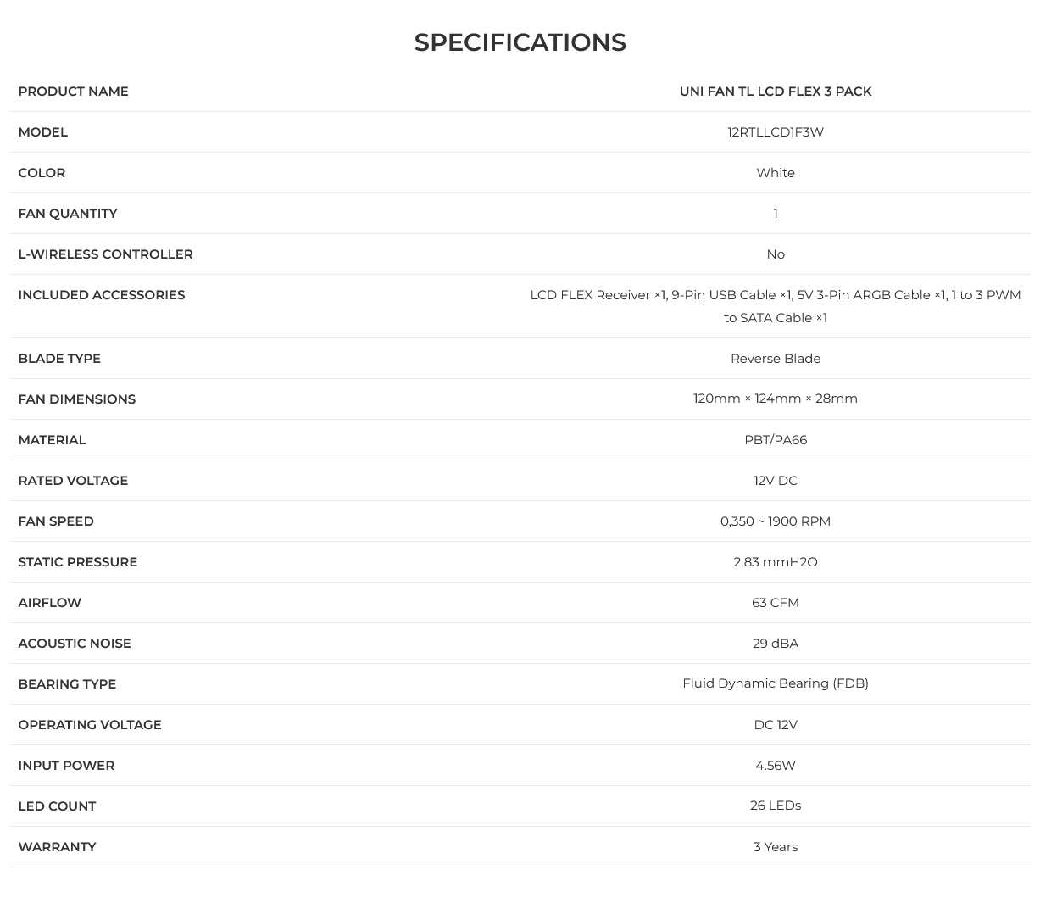
Task: Click the INPUT POWER value 4.56W
Action: [776, 766]
